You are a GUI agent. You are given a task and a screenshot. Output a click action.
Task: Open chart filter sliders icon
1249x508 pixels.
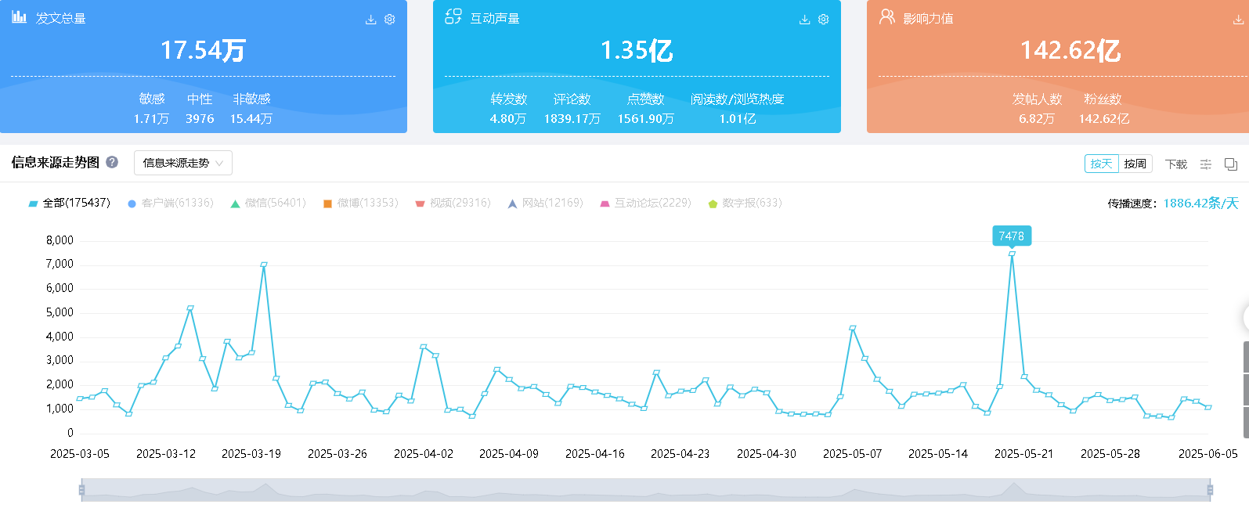tap(1206, 164)
